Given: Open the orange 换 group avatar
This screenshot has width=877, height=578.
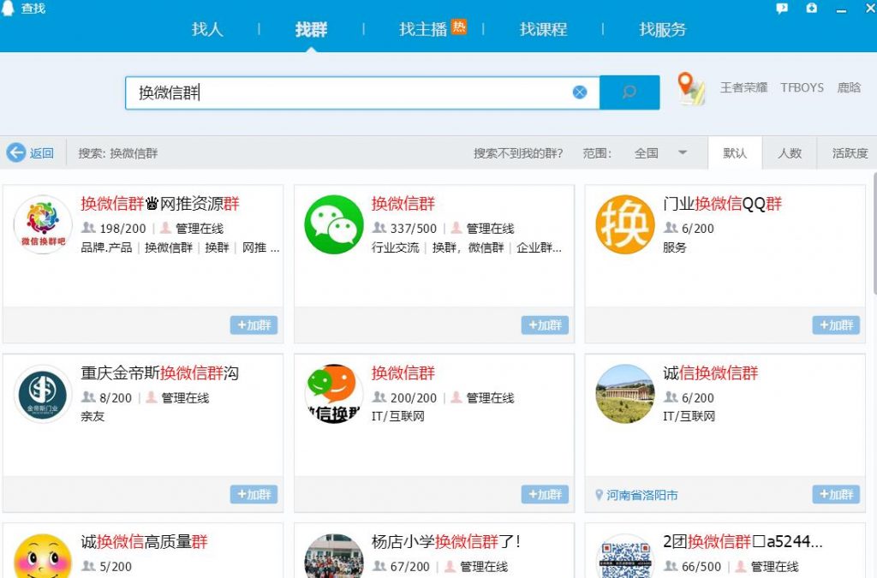Looking at the screenshot, I should [624, 224].
